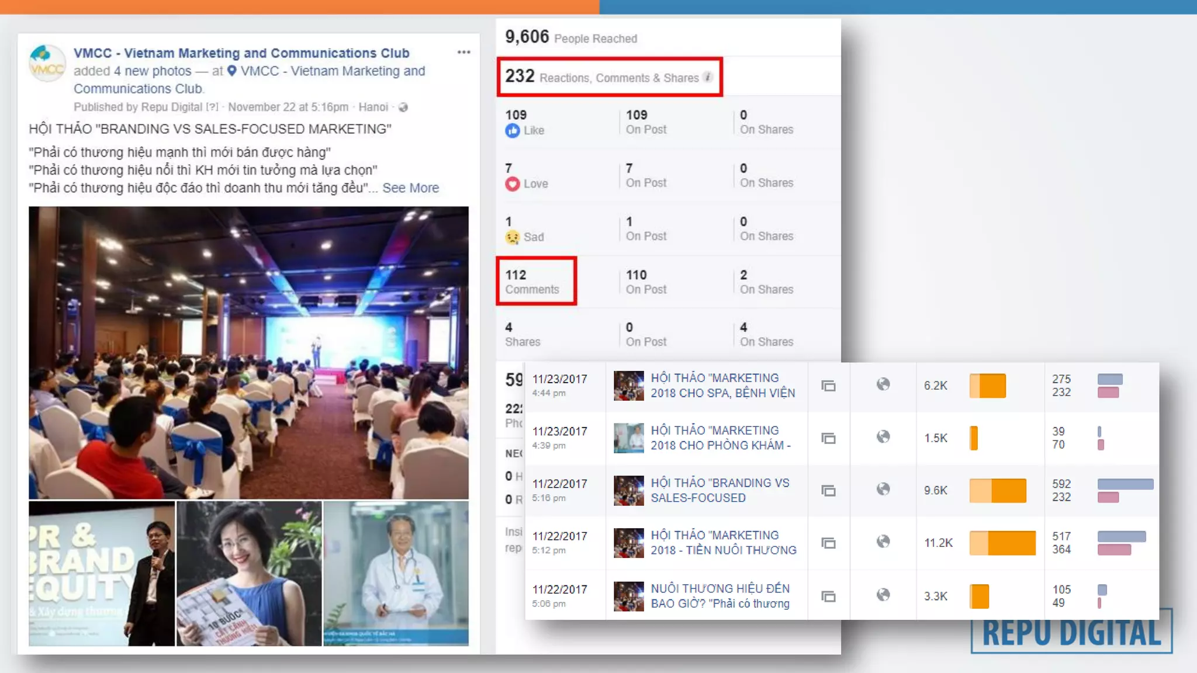Click the Sad emoji reaction icon
The image size is (1197, 673).
(513, 237)
